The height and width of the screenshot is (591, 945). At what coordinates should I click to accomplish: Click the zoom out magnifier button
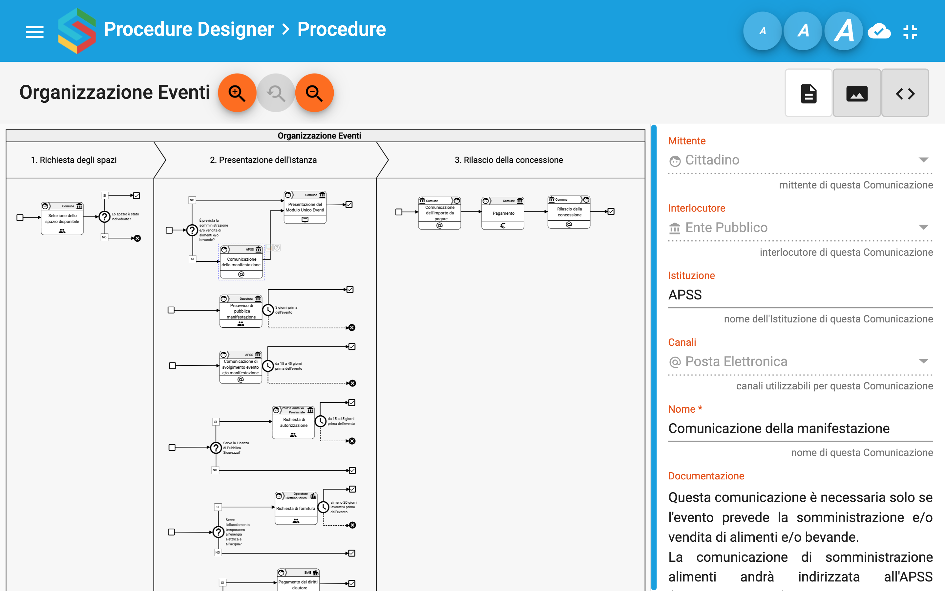pyautogui.click(x=314, y=93)
